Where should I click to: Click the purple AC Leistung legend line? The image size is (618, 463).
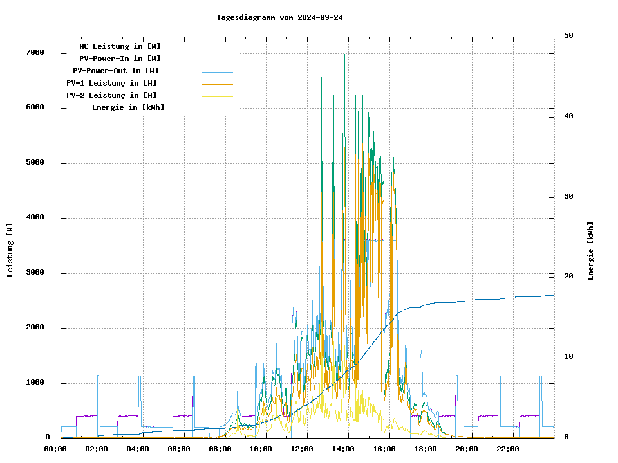[x=217, y=48]
